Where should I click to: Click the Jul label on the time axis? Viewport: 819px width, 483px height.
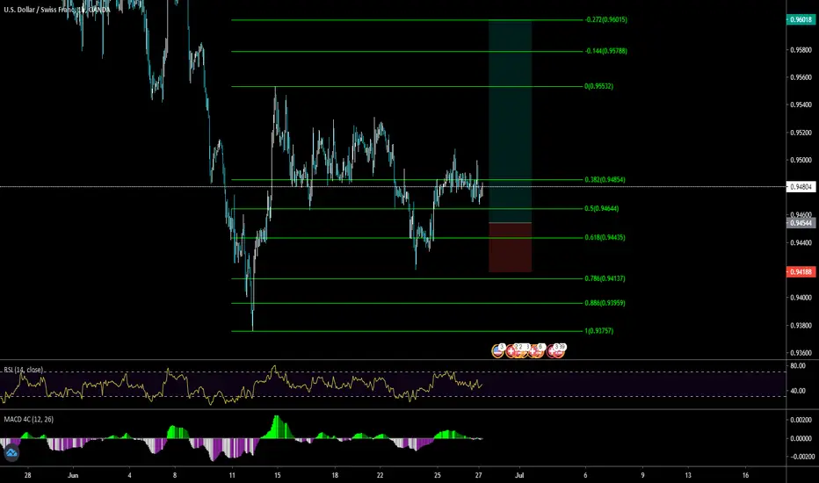coord(519,475)
